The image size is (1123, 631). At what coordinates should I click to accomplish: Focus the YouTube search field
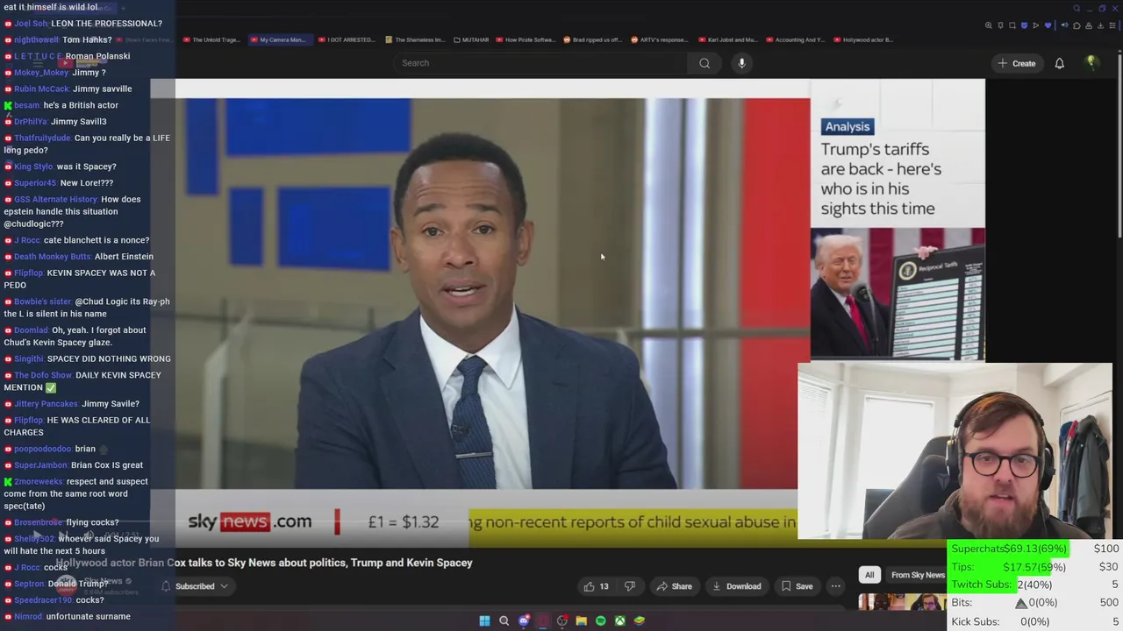[x=542, y=63]
